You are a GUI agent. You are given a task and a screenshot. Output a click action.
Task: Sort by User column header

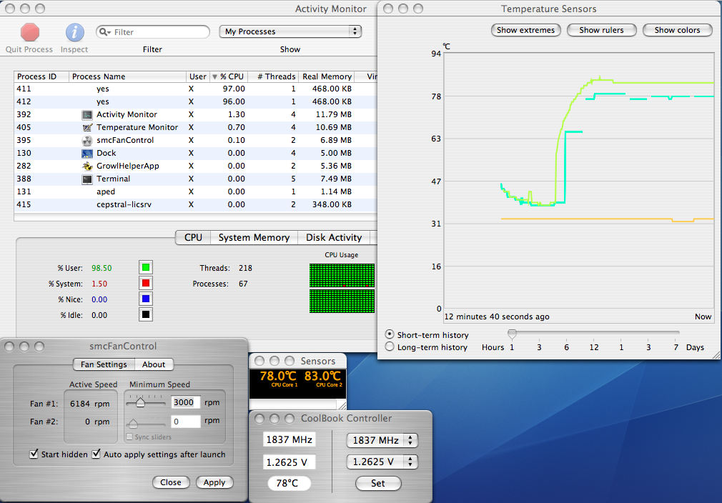point(198,76)
